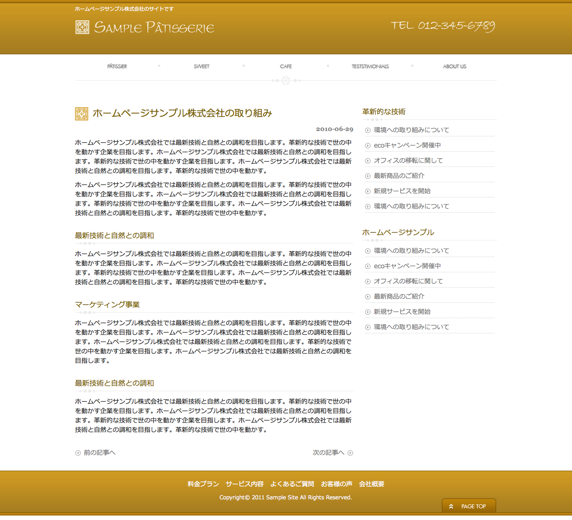Click the よくあるご質問 footer link
The height and width of the screenshot is (520, 572).
pyautogui.click(x=292, y=484)
